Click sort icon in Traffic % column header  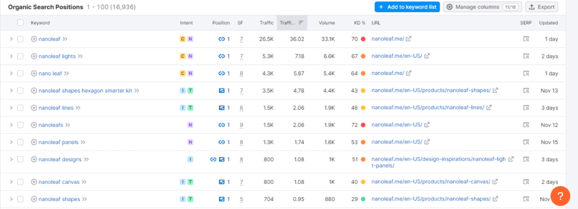(x=301, y=23)
